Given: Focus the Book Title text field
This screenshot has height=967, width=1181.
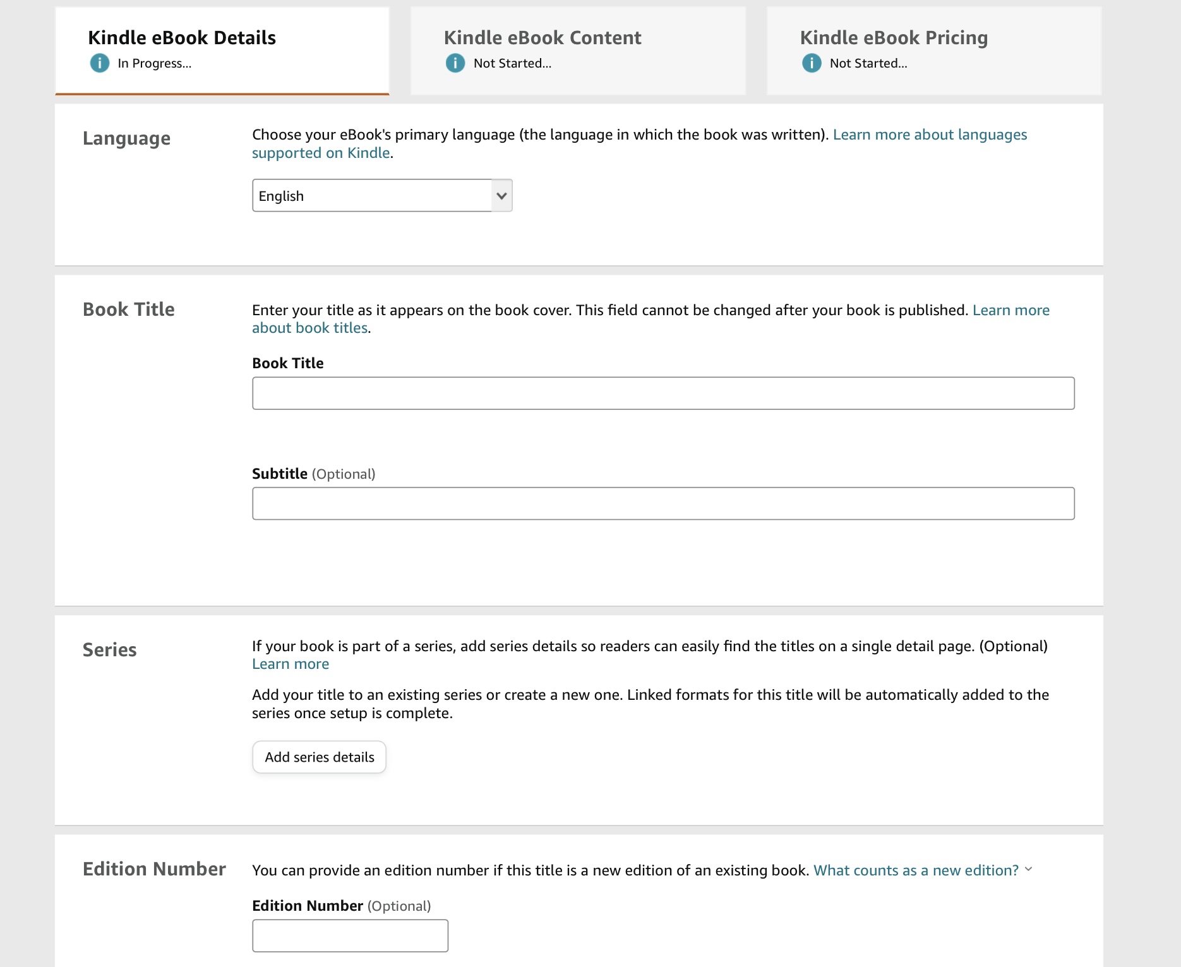Looking at the screenshot, I should pos(662,393).
